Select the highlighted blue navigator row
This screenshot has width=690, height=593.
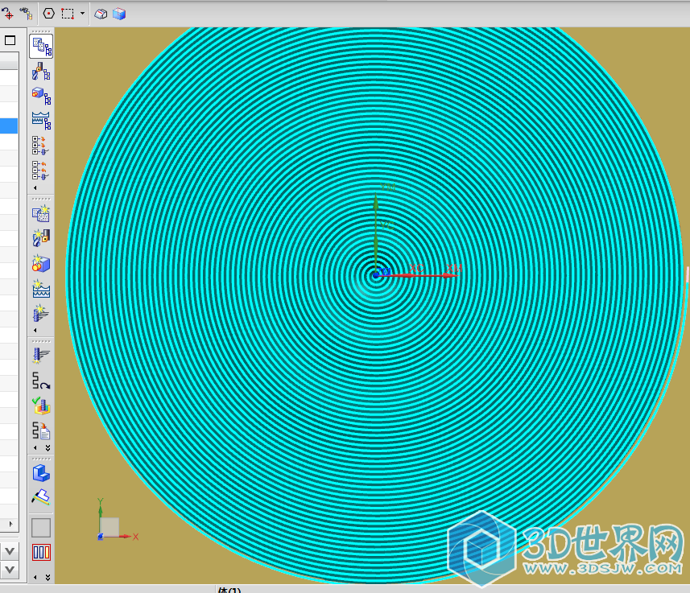[x=9, y=126]
